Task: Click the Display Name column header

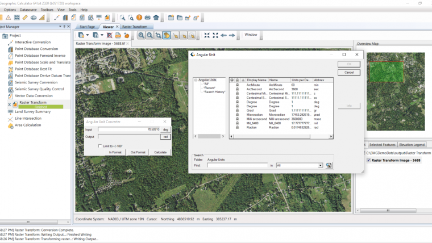Action: [x=256, y=80]
